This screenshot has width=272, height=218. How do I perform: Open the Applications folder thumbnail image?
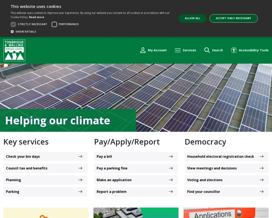pyautogui.click(x=226, y=213)
